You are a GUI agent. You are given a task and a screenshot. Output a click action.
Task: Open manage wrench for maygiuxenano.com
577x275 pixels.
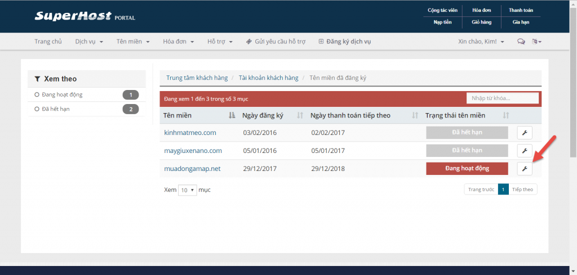(524, 151)
